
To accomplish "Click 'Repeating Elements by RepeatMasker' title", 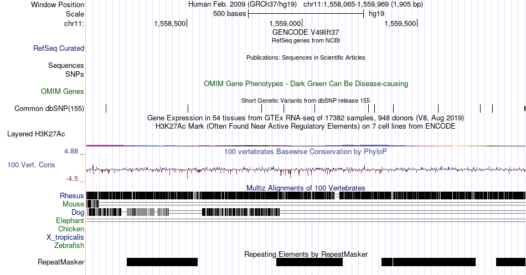I will [x=306, y=254].
